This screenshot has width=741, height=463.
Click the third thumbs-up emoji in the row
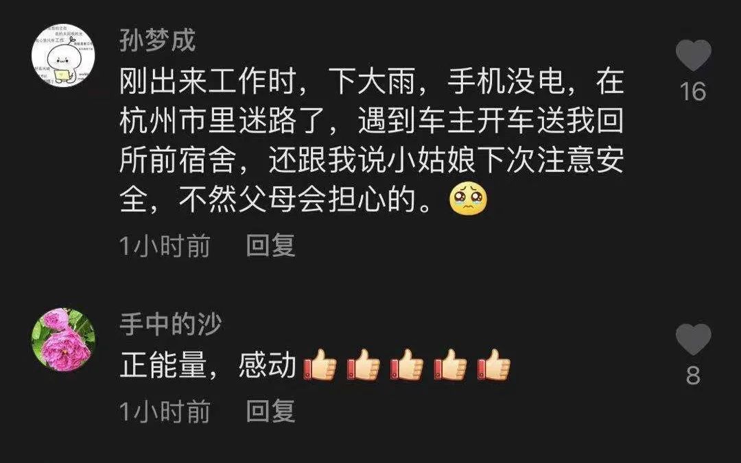[407, 364]
